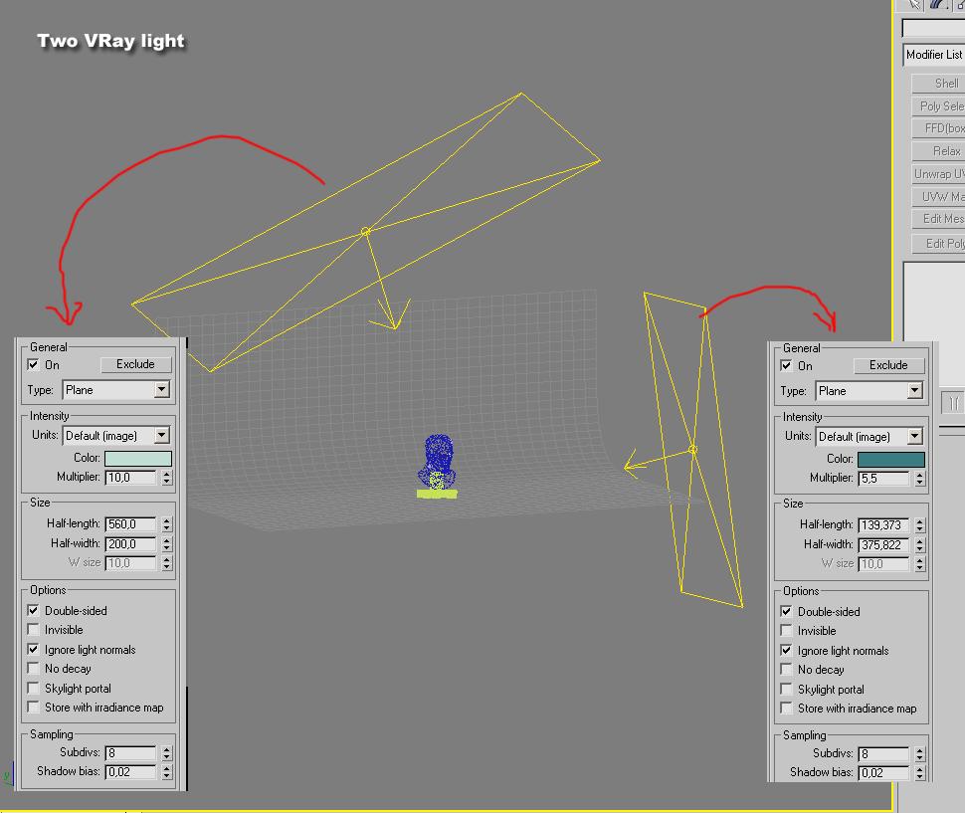
Task: Enable Store with irradiance map in 560,0 panel
Action: 33,708
